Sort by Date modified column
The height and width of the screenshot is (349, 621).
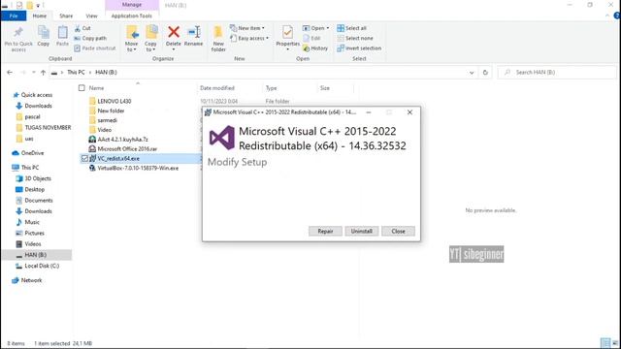click(x=217, y=88)
